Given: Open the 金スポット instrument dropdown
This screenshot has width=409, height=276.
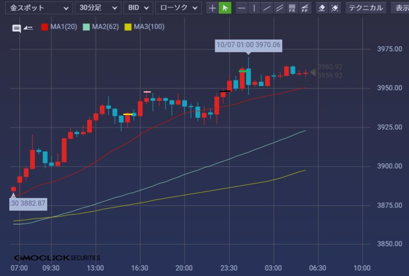Looking at the screenshot, I should 39,8.
